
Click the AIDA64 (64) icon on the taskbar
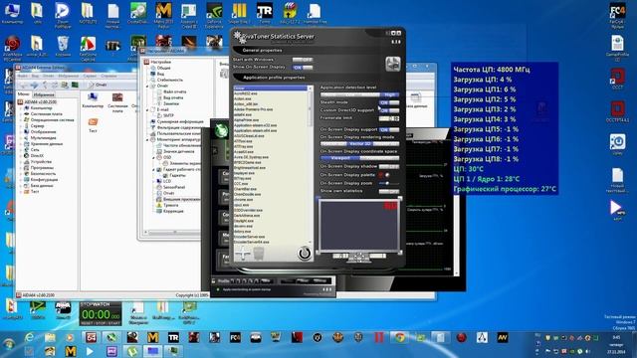[x=91, y=337]
